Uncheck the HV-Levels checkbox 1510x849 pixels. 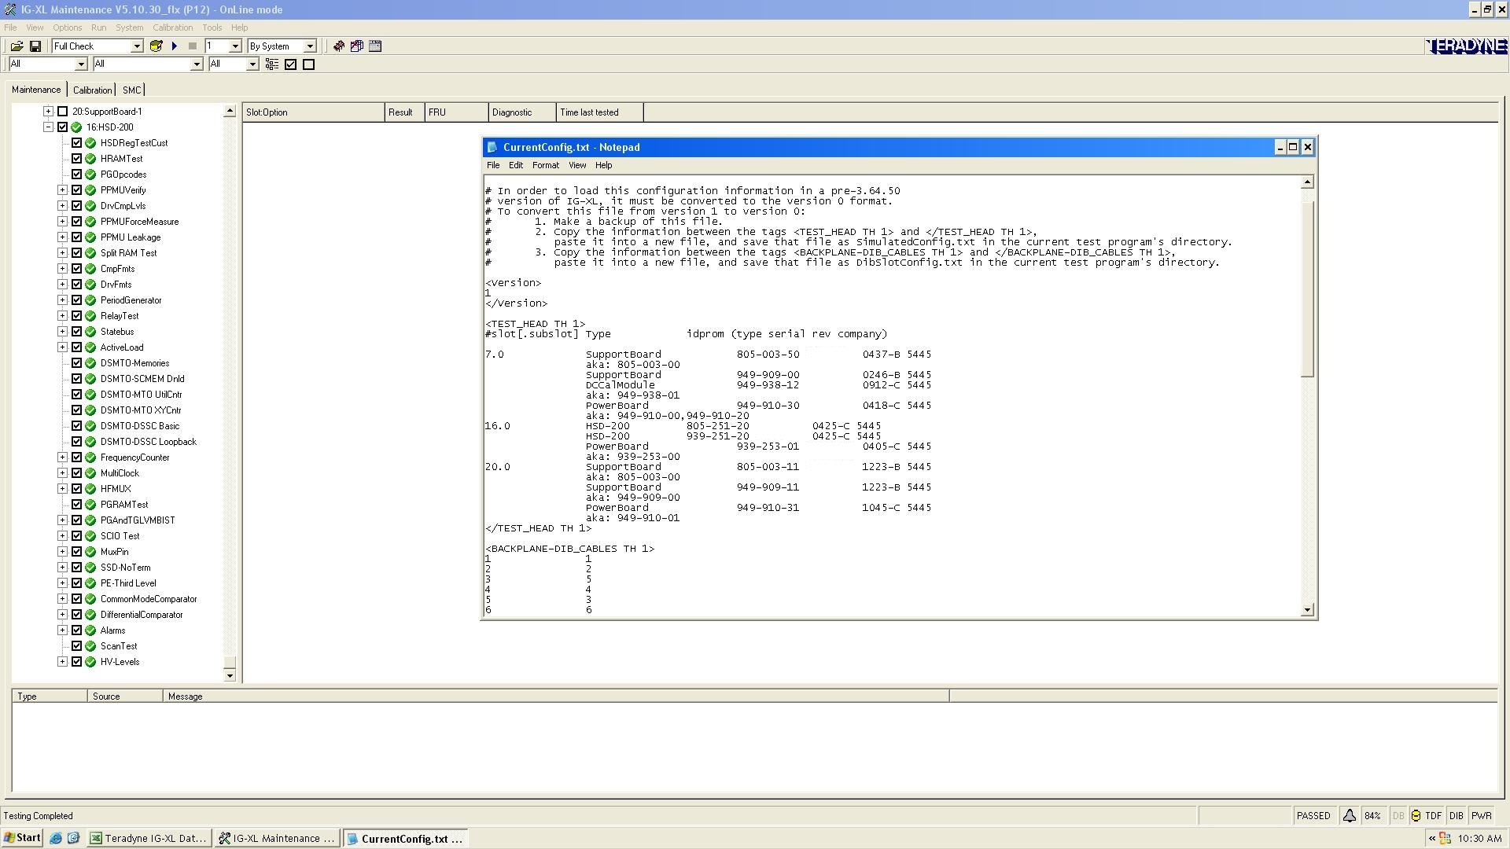(76, 662)
